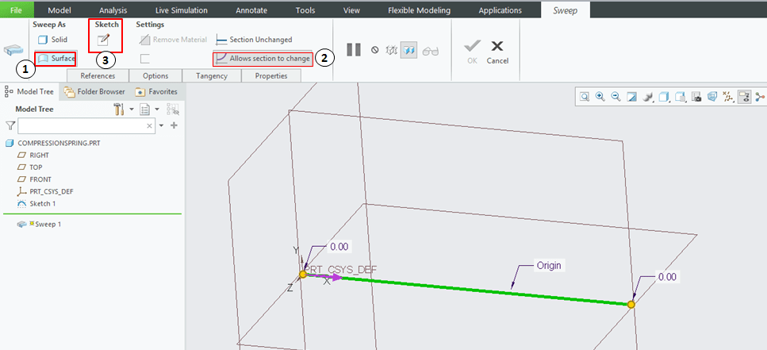Click the Refit view icon

[584, 97]
